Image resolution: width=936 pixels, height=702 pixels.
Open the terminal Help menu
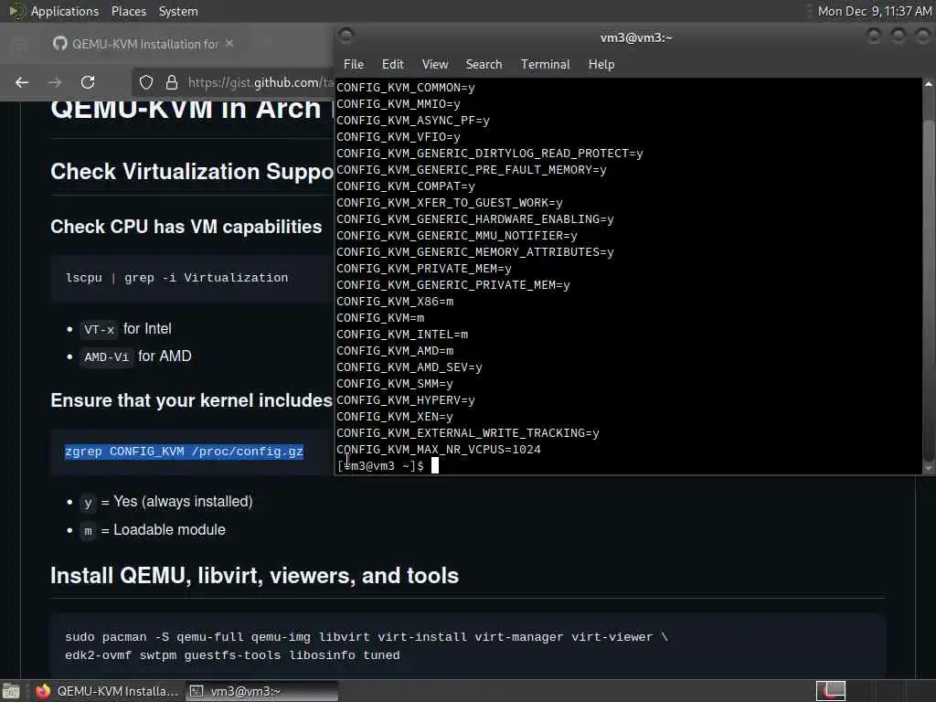tap(601, 64)
